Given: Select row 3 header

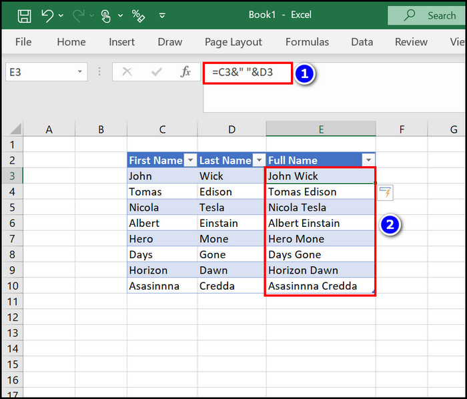Looking at the screenshot, I should (12, 175).
